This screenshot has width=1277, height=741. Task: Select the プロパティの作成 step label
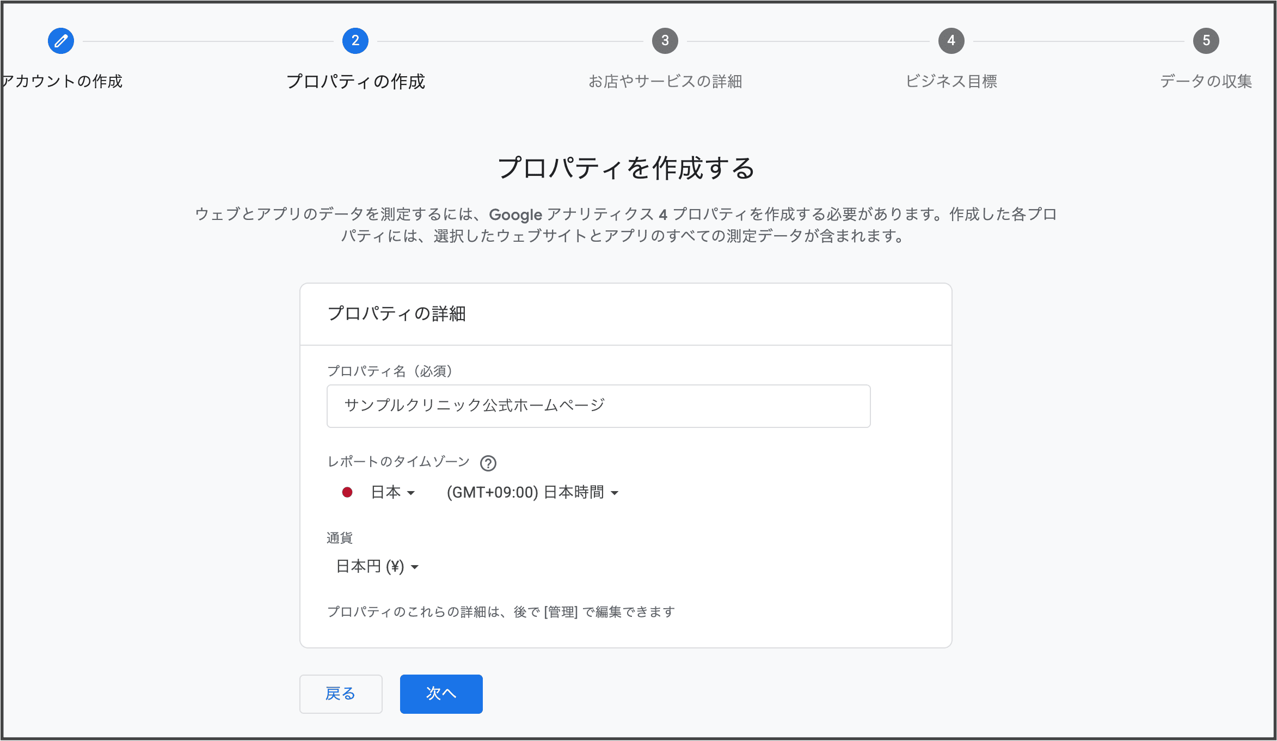(x=355, y=81)
